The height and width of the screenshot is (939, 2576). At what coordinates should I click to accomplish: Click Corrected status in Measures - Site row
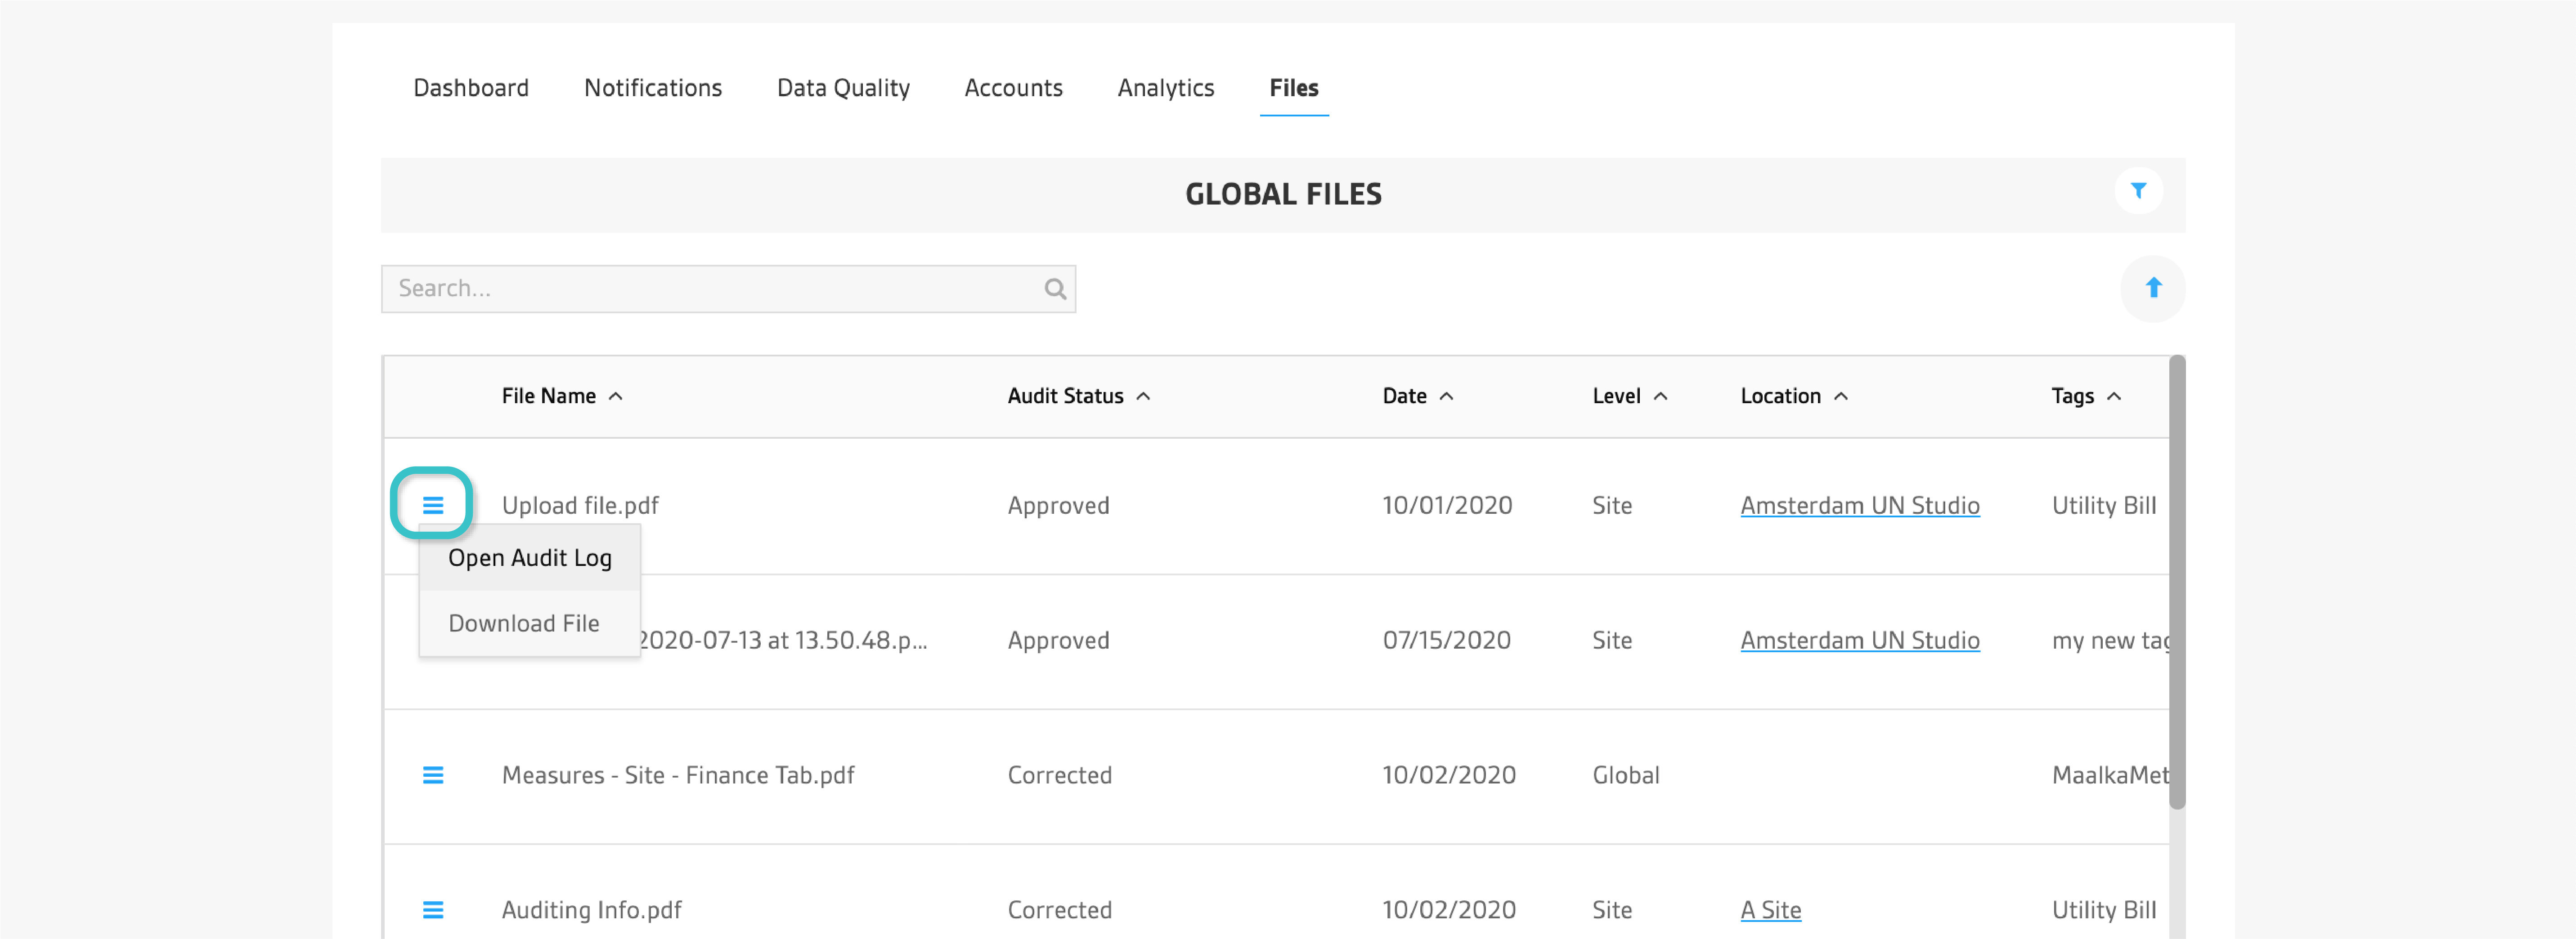pos(1059,775)
